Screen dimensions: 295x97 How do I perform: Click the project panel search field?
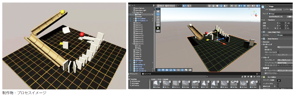pyautogui.click(x=223, y=77)
